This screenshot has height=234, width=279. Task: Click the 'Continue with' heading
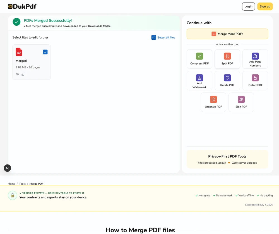199,23
